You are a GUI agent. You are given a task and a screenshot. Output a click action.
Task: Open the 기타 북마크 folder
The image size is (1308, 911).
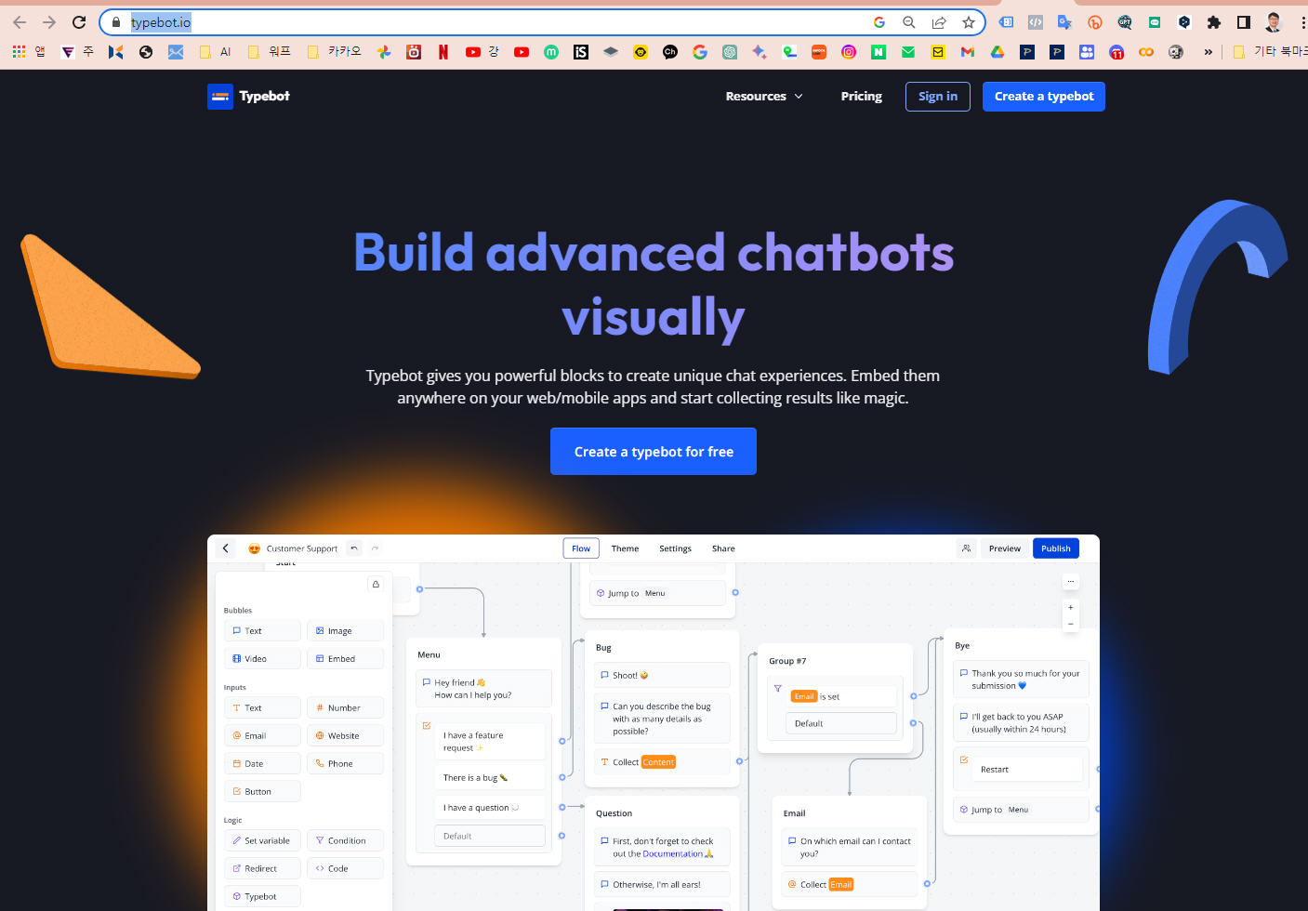1270,52
